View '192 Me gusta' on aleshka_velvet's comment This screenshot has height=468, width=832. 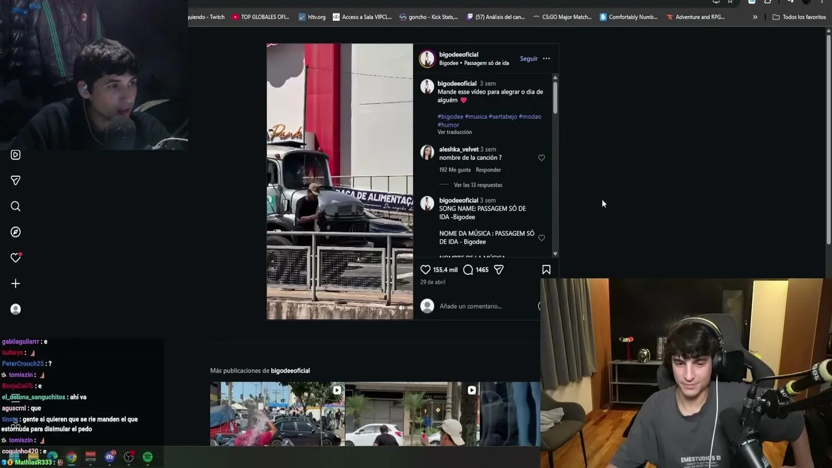click(454, 170)
